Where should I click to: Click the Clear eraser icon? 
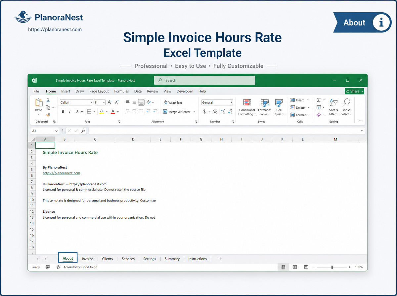point(319,115)
